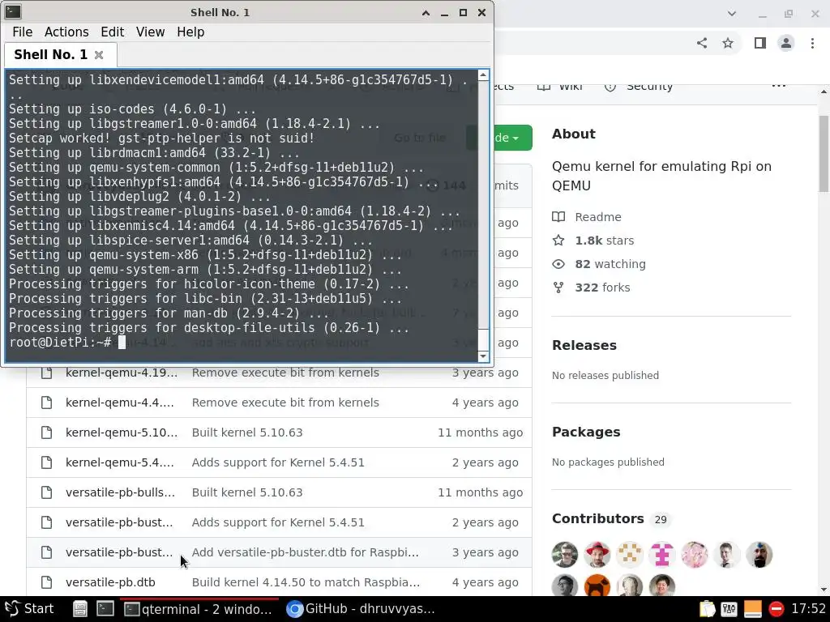Open commit 'Build kernel 4.14.50 to match Raspbia...'
830x622 pixels.
point(306,582)
